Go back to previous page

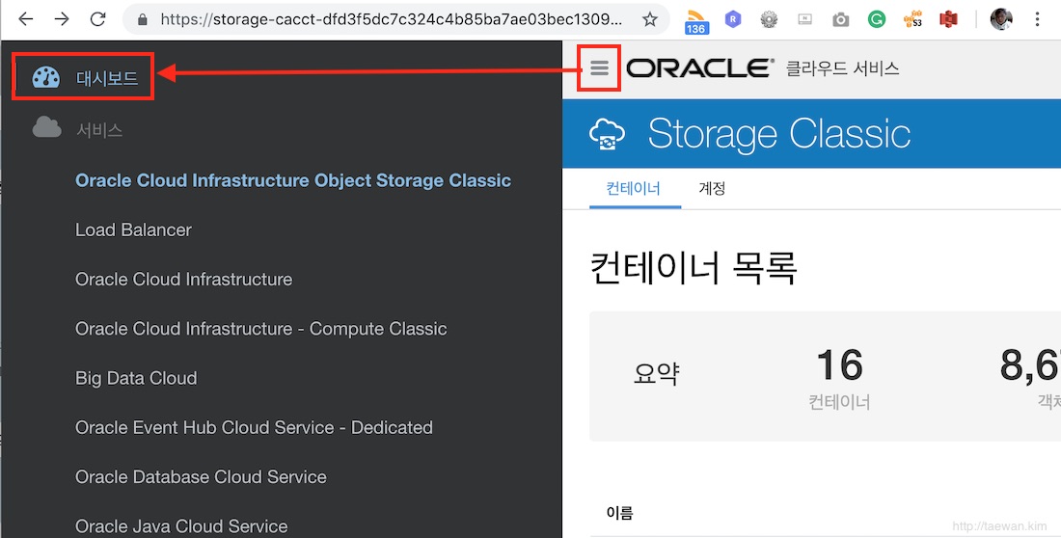[26, 19]
